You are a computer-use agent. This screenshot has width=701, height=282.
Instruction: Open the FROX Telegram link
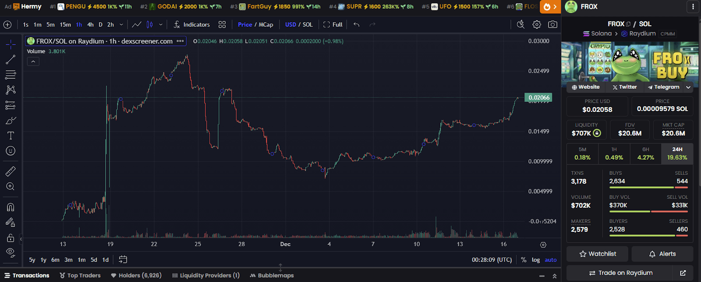(x=663, y=87)
